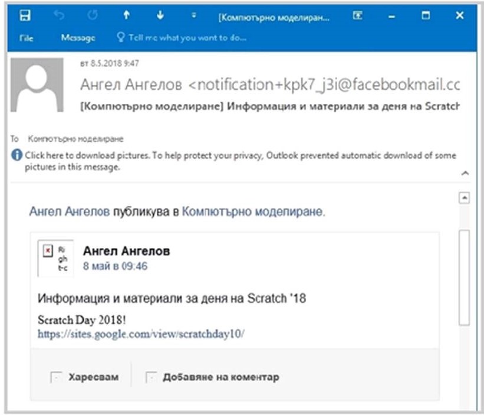The width and height of the screenshot is (484, 415).
Task: Click the info bar to download pictures
Action: point(236,161)
